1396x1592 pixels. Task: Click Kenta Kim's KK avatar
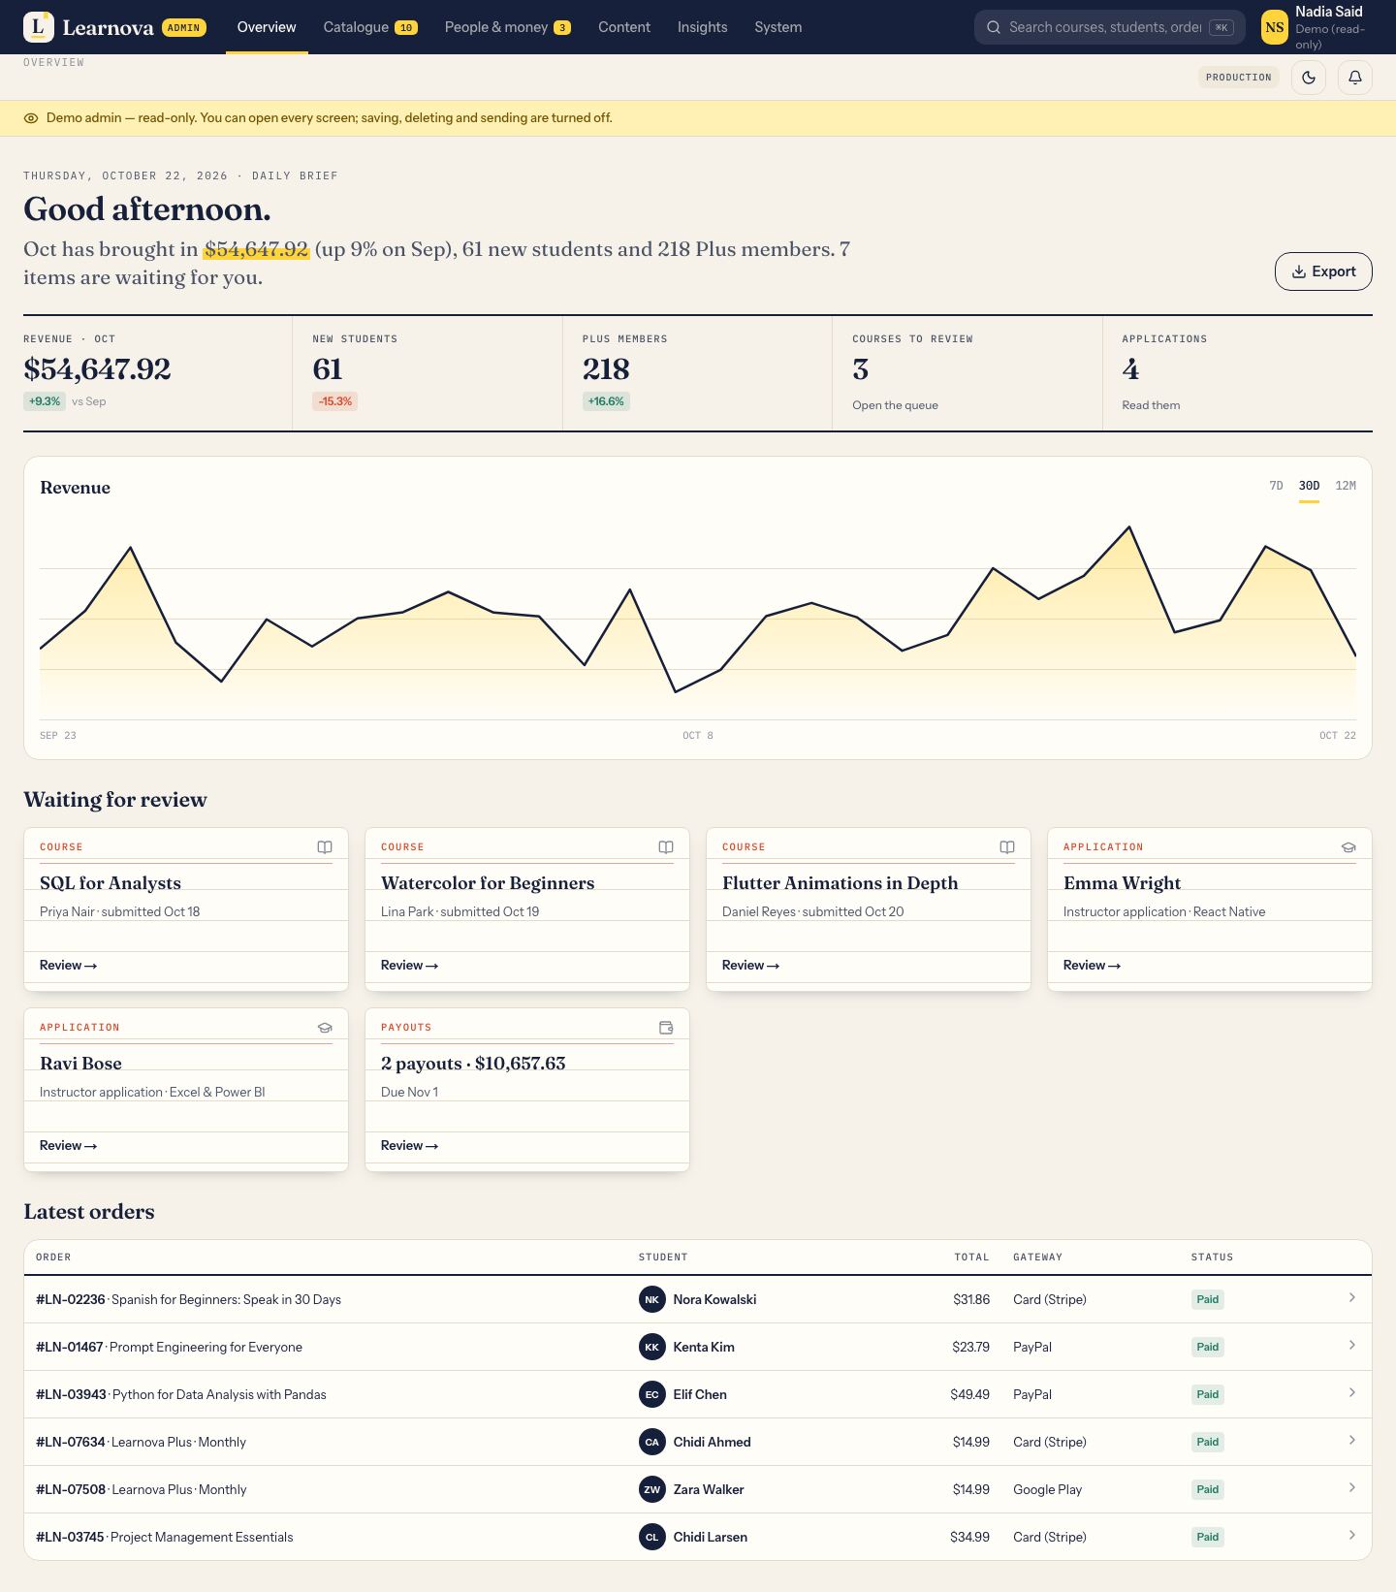click(x=652, y=1347)
